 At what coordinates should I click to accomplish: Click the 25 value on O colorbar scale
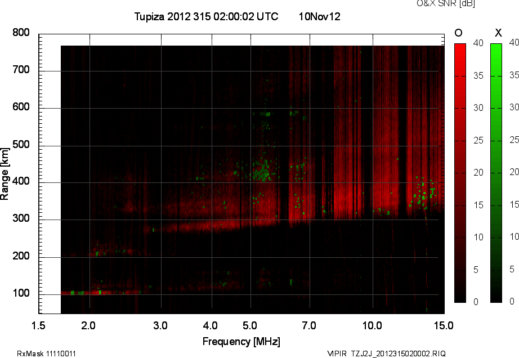click(x=478, y=141)
